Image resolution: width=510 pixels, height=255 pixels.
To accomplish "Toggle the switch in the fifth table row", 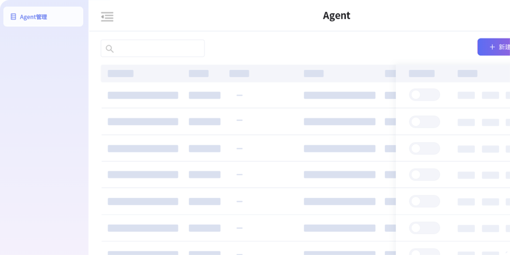I will click(424, 201).
